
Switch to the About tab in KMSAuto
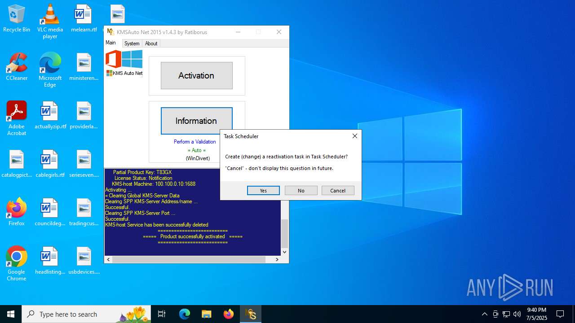(x=151, y=44)
